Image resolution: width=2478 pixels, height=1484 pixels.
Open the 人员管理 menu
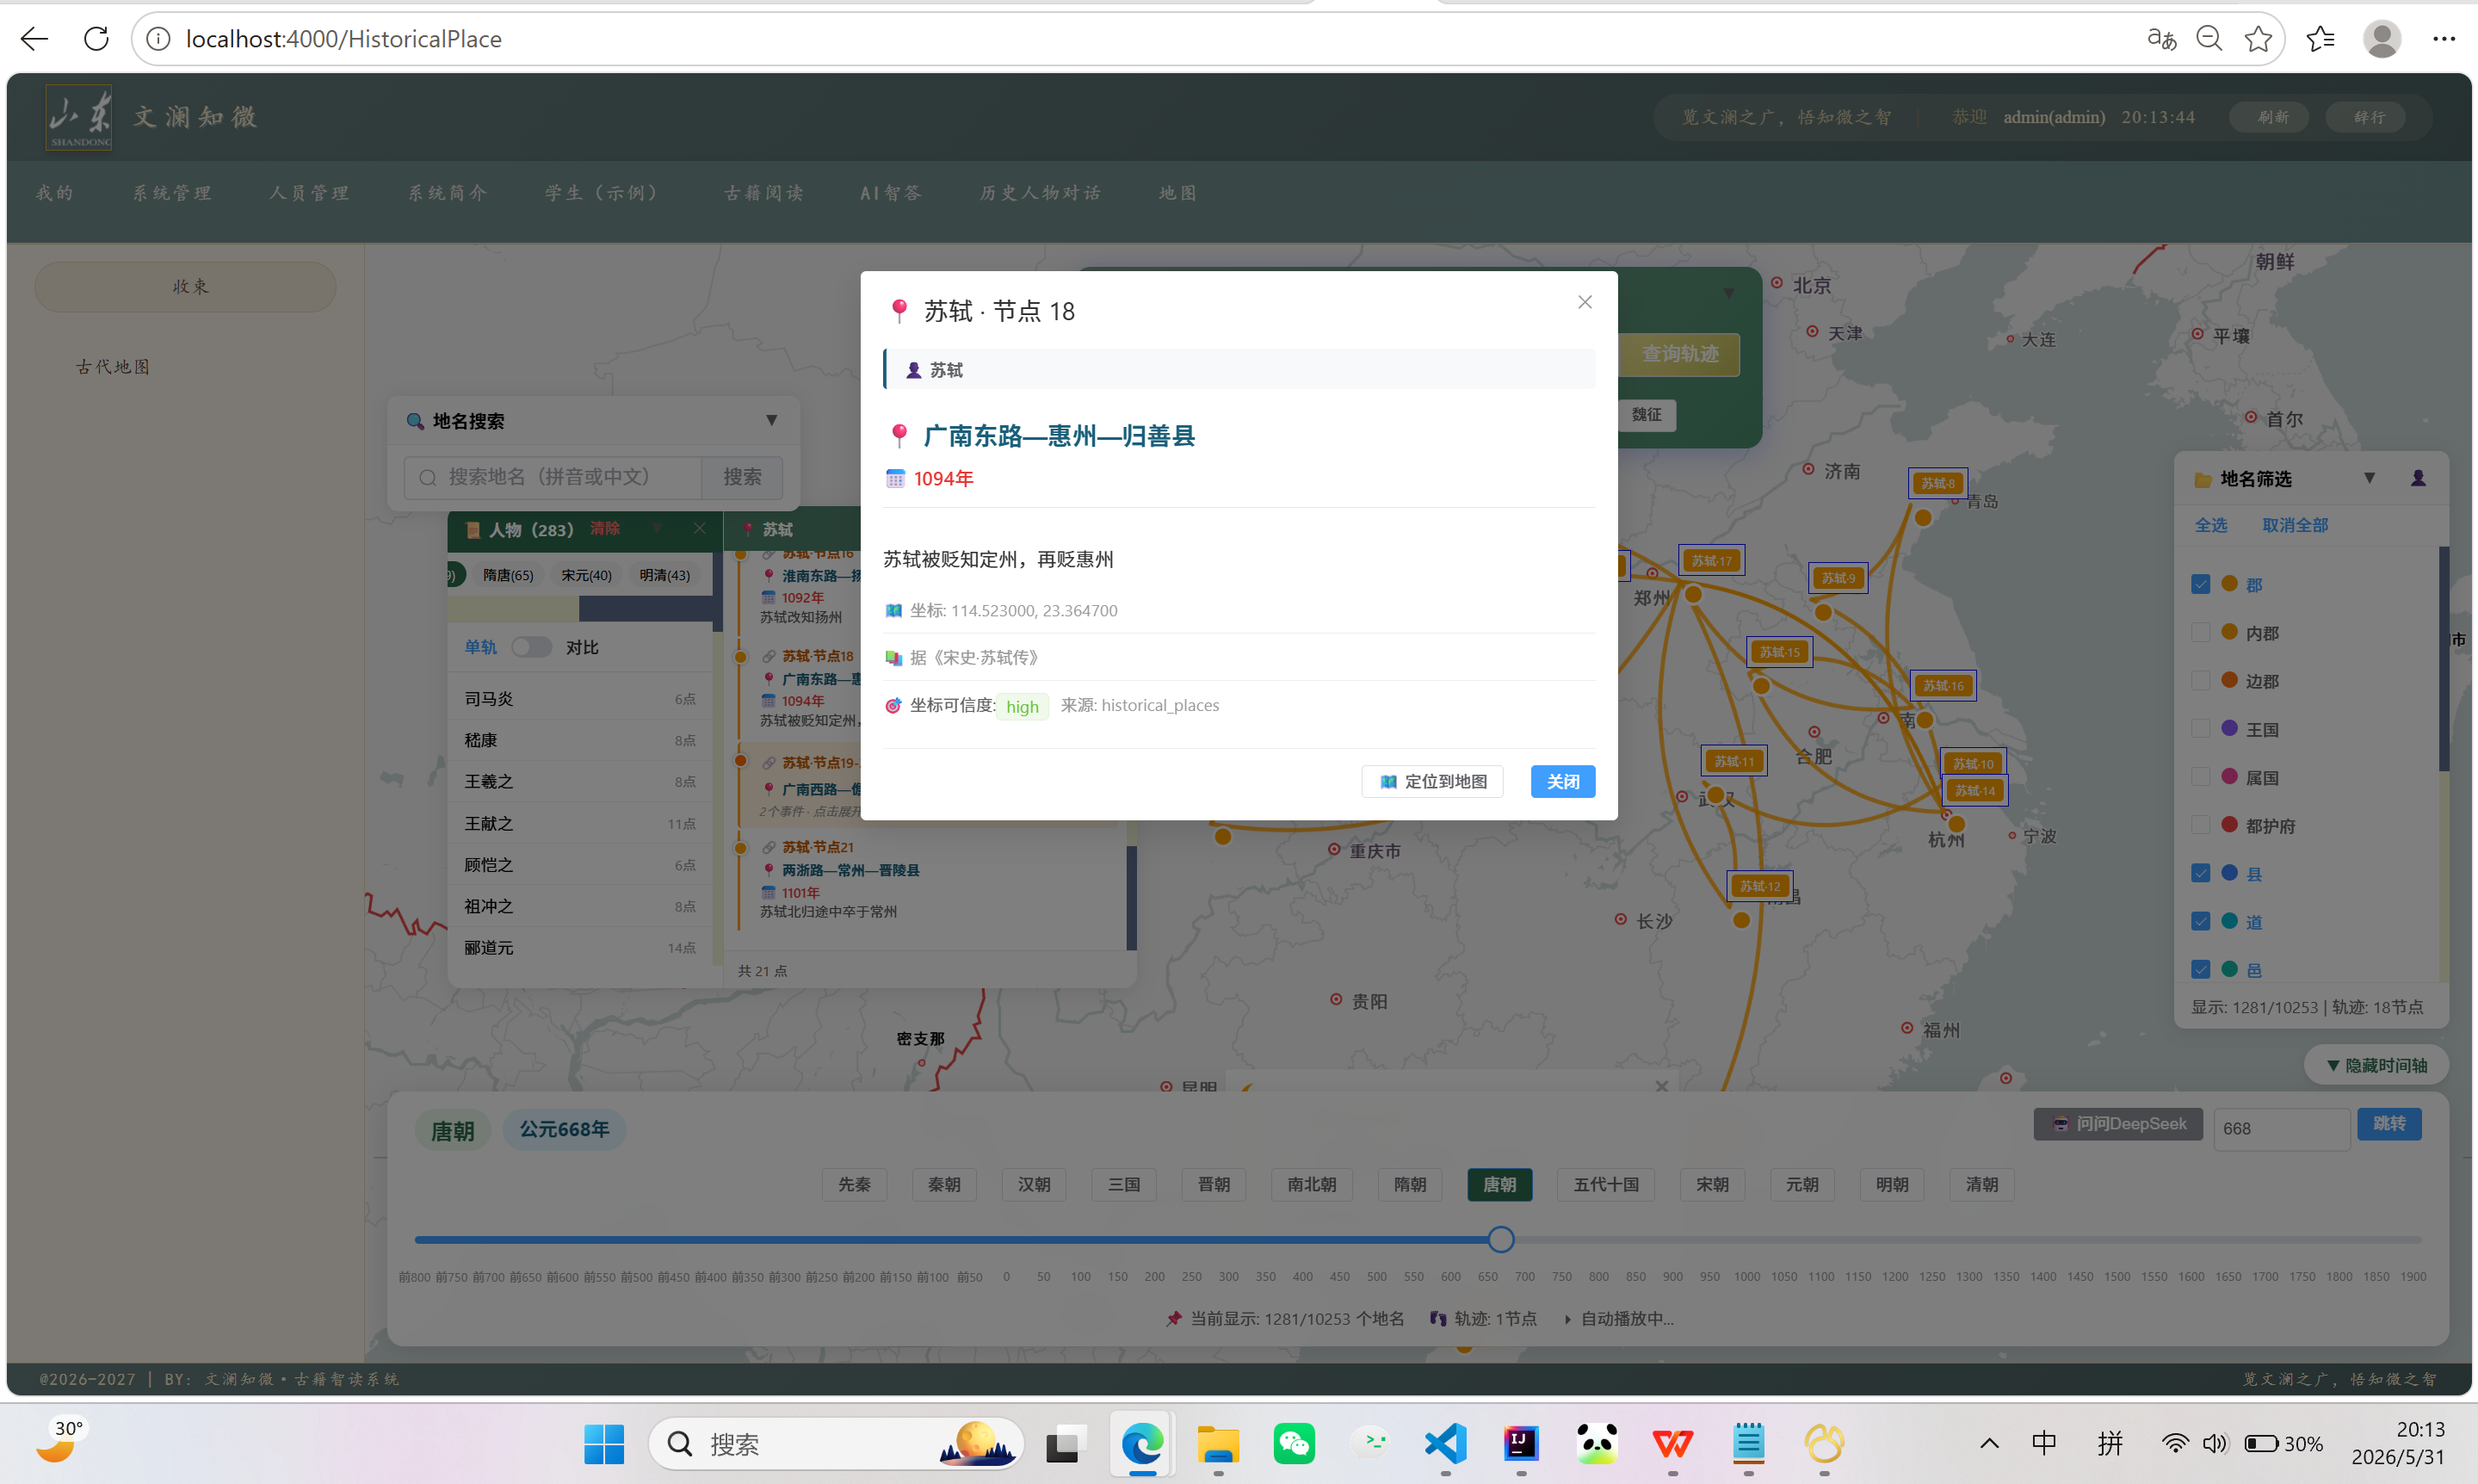[x=309, y=193]
